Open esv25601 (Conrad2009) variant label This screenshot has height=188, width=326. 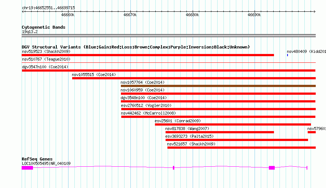[178, 121]
